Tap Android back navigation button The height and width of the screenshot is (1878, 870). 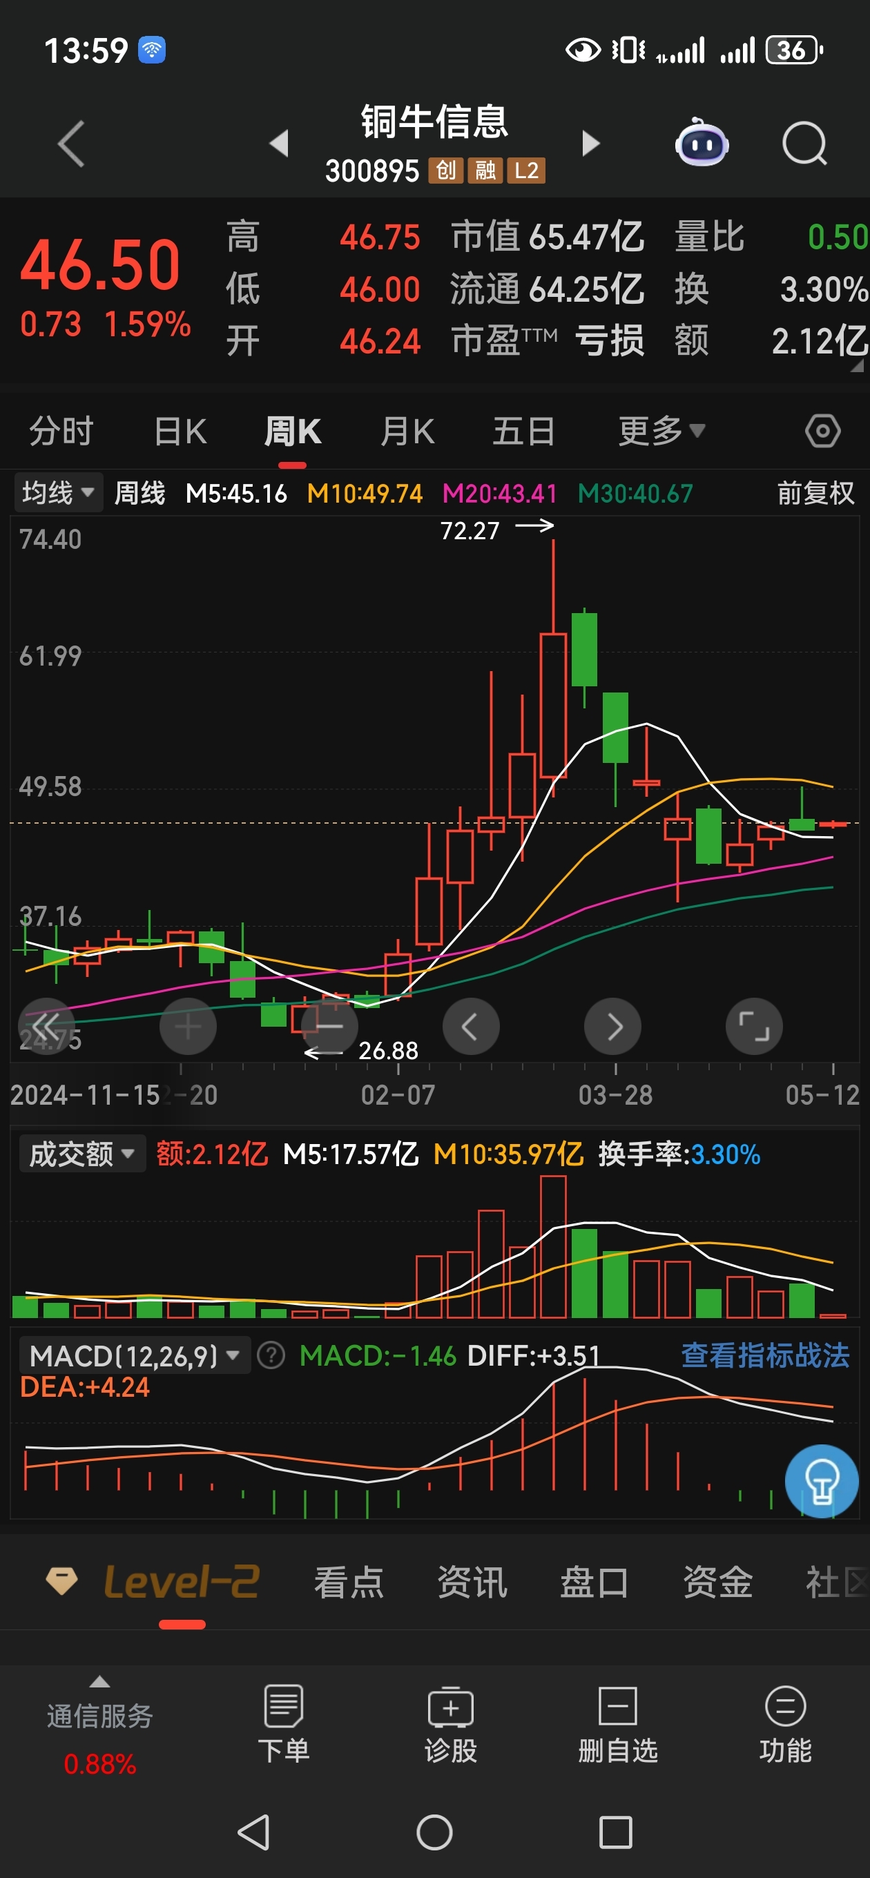(x=254, y=1832)
